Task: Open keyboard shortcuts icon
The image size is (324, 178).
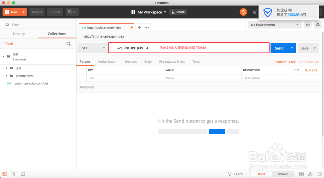Action: point(310,174)
